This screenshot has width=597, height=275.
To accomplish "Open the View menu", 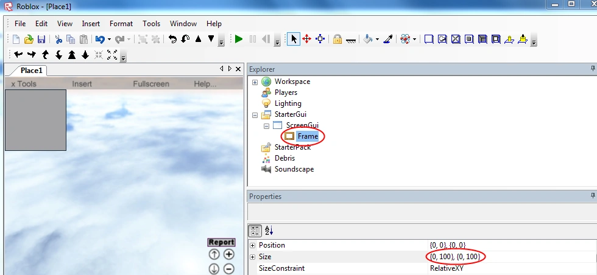I will pyautogui.click(x=65, y=24).
